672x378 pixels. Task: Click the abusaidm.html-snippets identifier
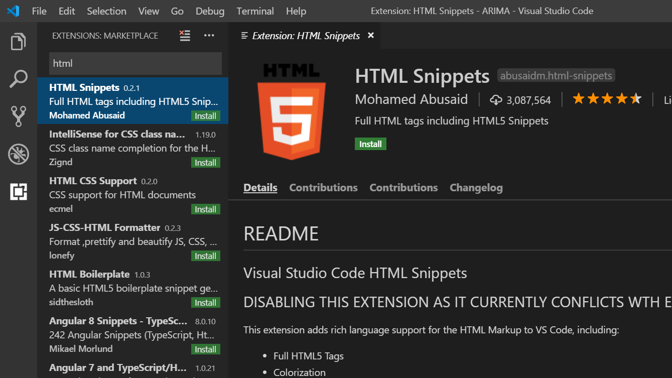click(x=556, y=76)
